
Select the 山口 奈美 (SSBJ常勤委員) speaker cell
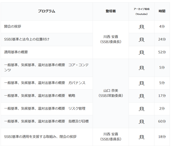coord(111,93)
